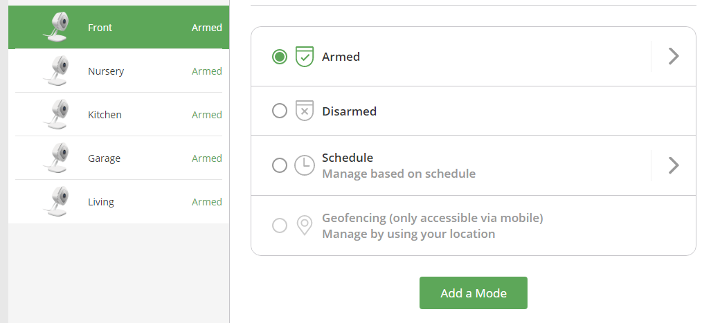Image resolution: width=702 pixels, height=323 pixels.
Task: Select the Schedule radio button
Action: point(280,165)
